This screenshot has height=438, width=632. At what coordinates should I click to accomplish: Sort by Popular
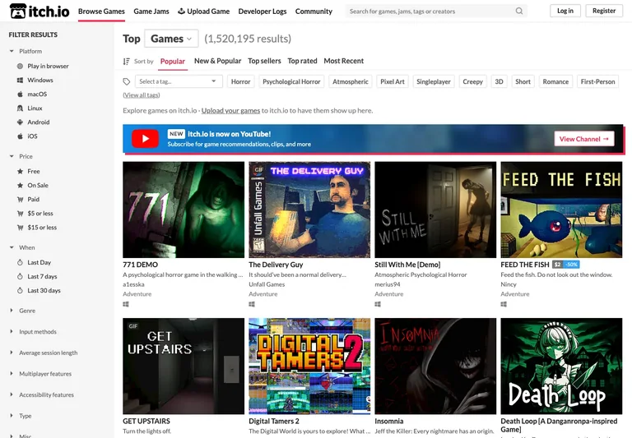click(173, 61)
